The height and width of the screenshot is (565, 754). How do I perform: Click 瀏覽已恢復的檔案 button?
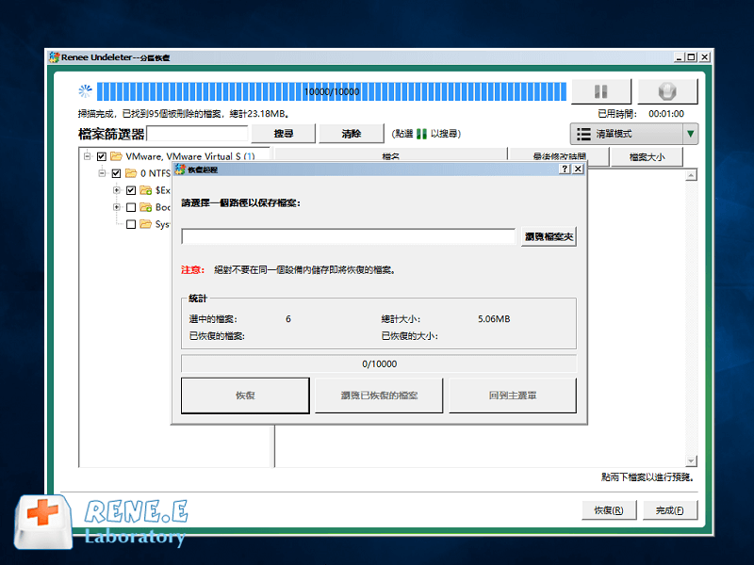coord(379,395)
